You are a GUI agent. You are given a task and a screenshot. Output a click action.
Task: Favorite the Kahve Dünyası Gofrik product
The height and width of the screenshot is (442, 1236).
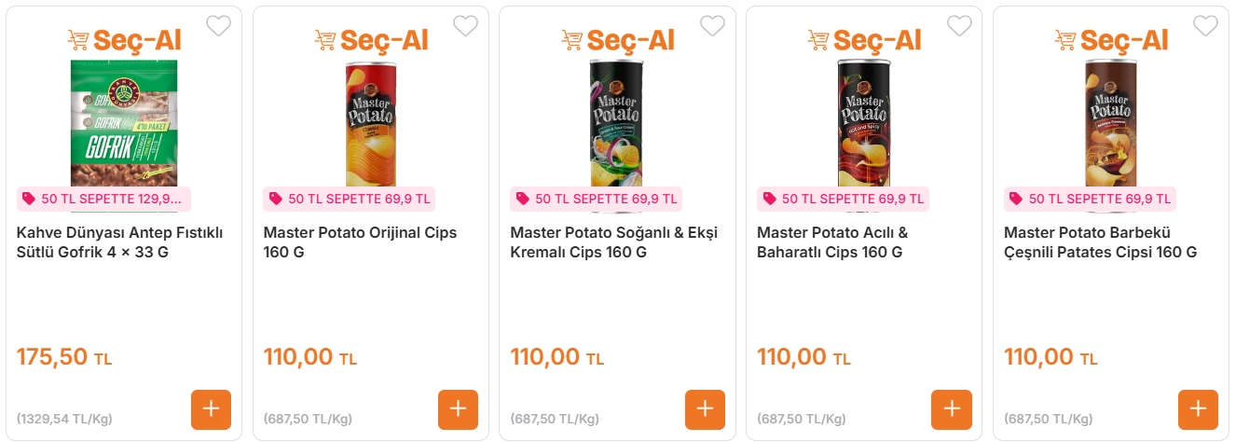(218, 26)
